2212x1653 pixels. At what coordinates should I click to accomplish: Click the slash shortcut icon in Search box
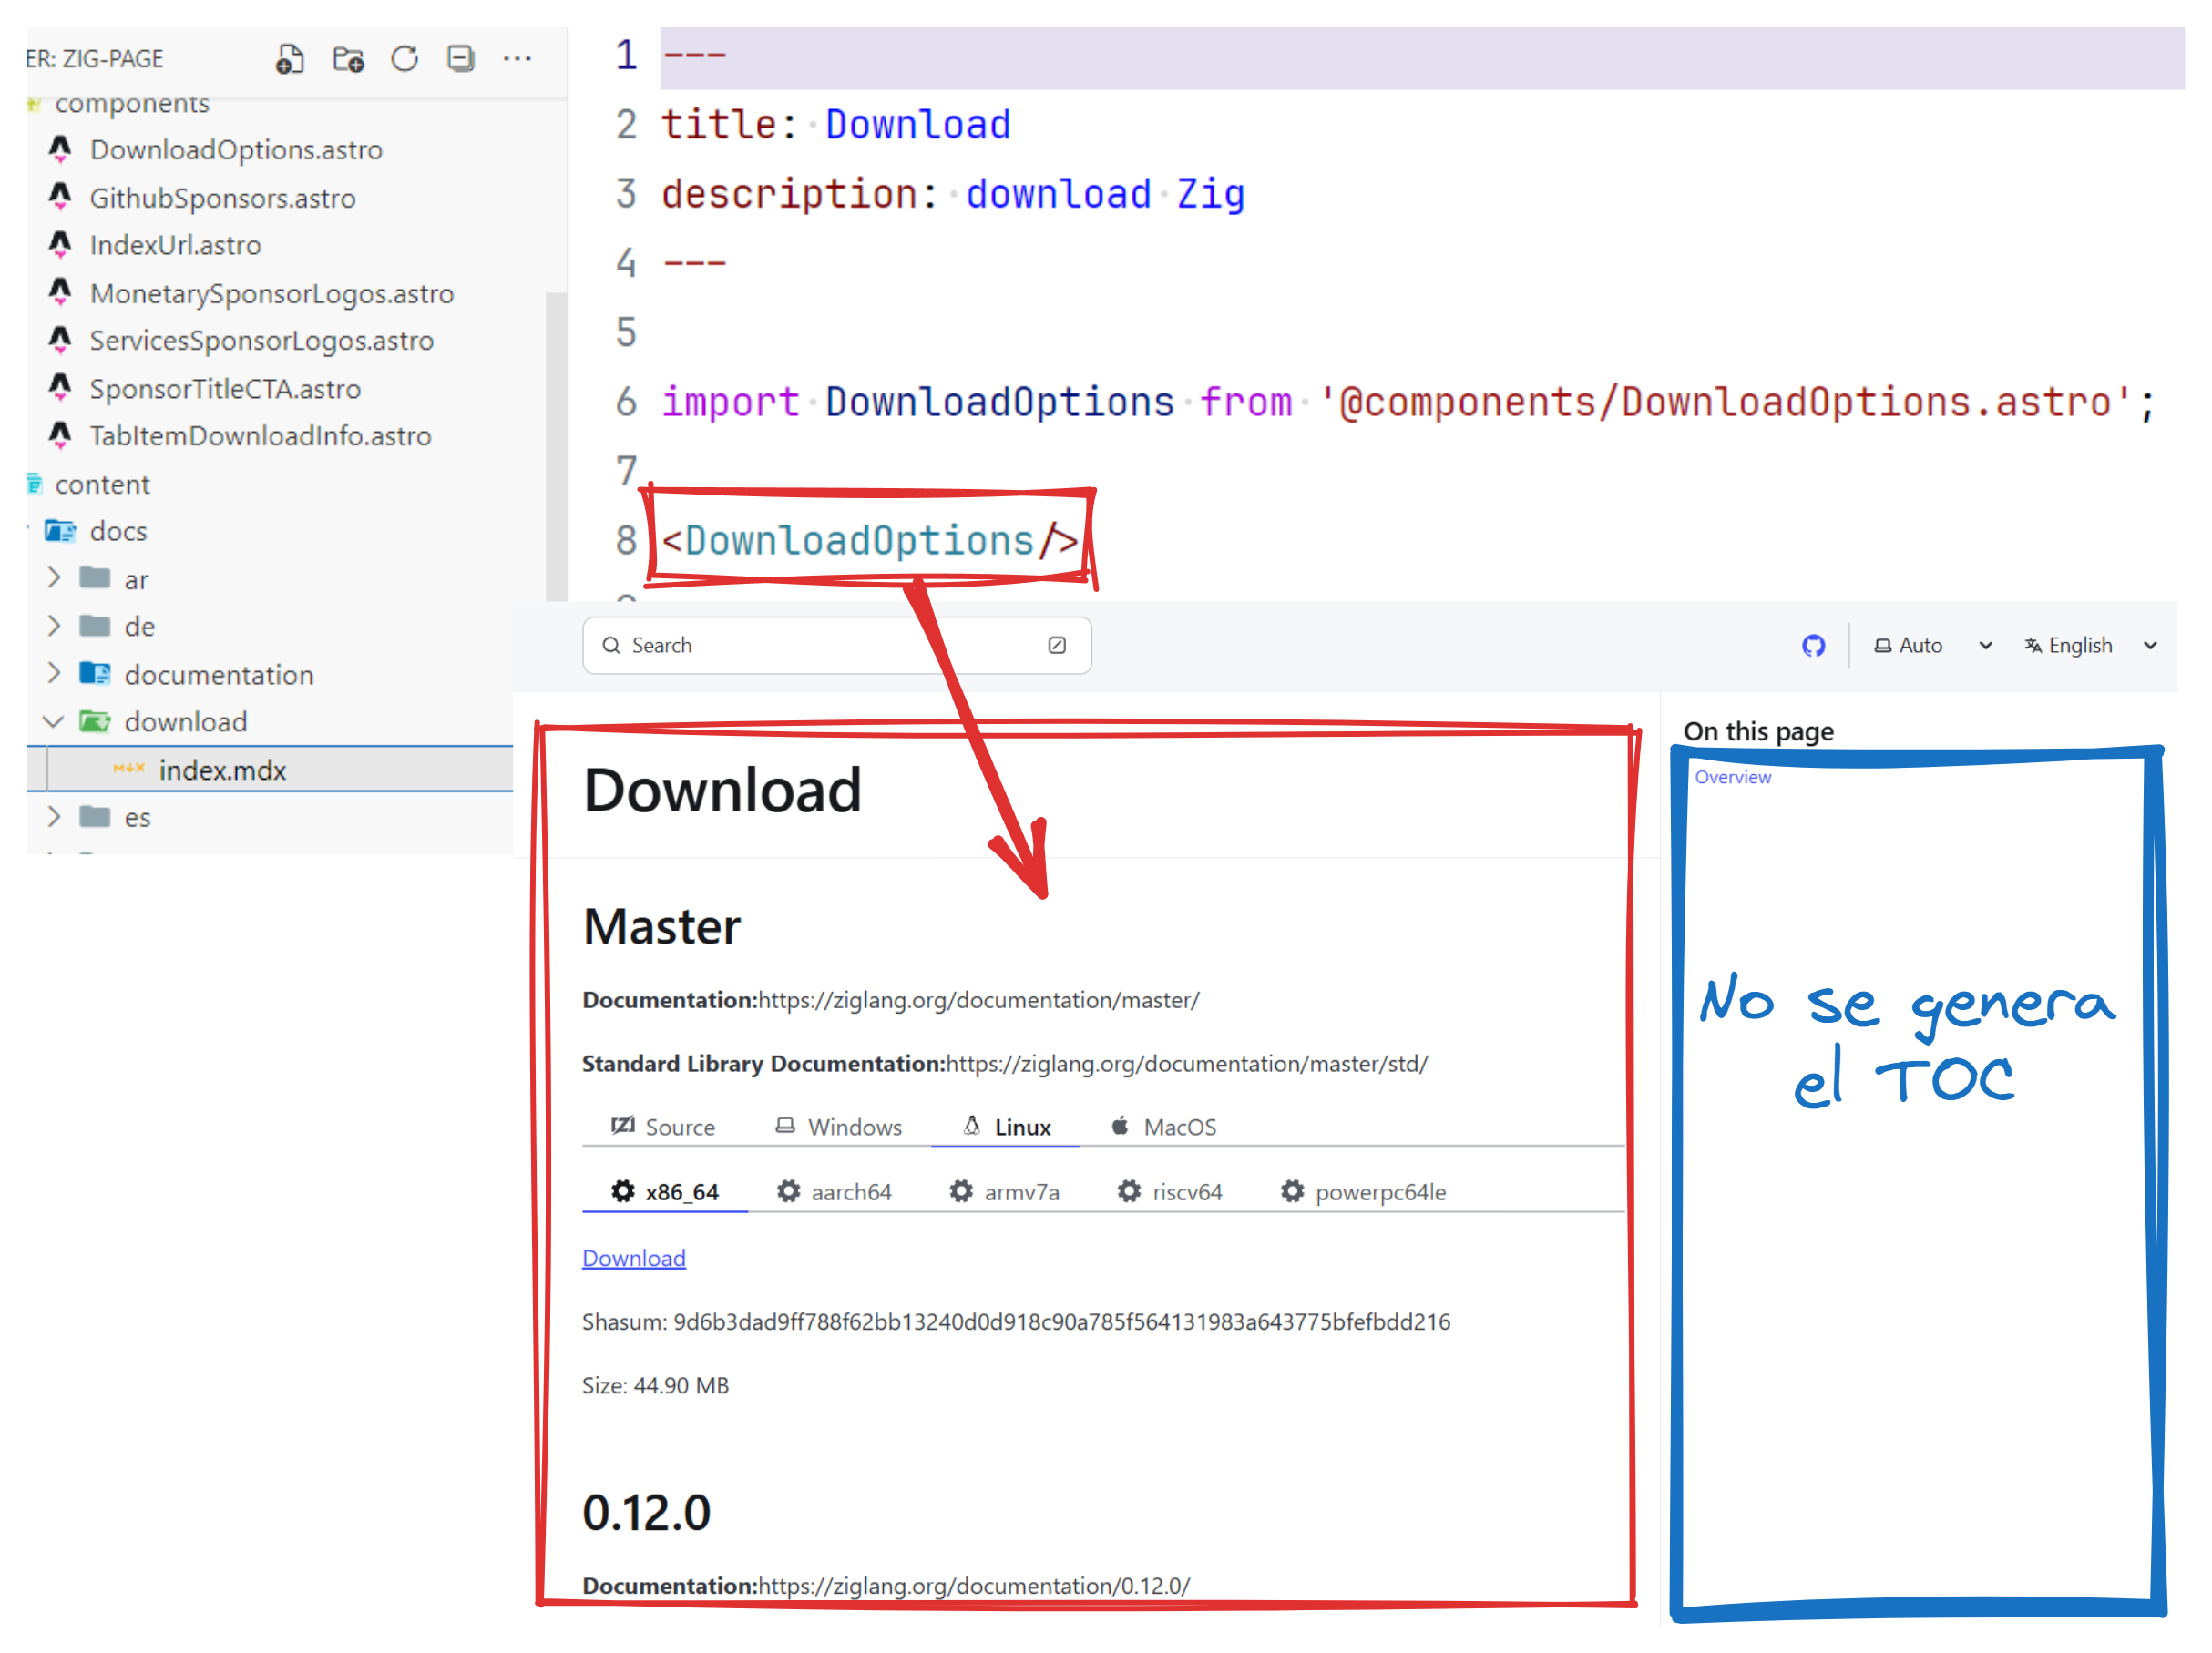[1056, 646]
